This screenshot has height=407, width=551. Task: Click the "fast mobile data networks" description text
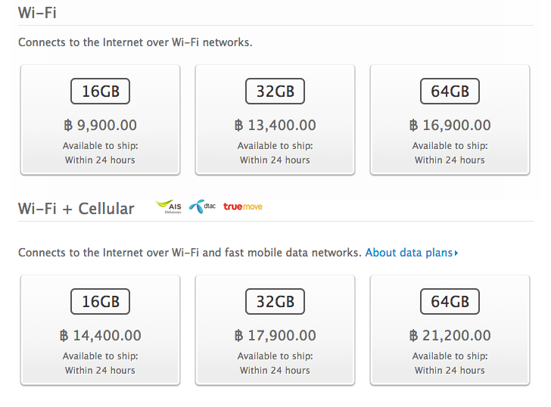292,253
